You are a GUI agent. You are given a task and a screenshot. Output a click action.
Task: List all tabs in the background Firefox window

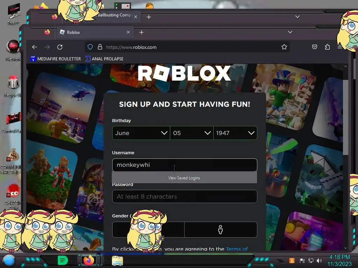tap(298, 17)
